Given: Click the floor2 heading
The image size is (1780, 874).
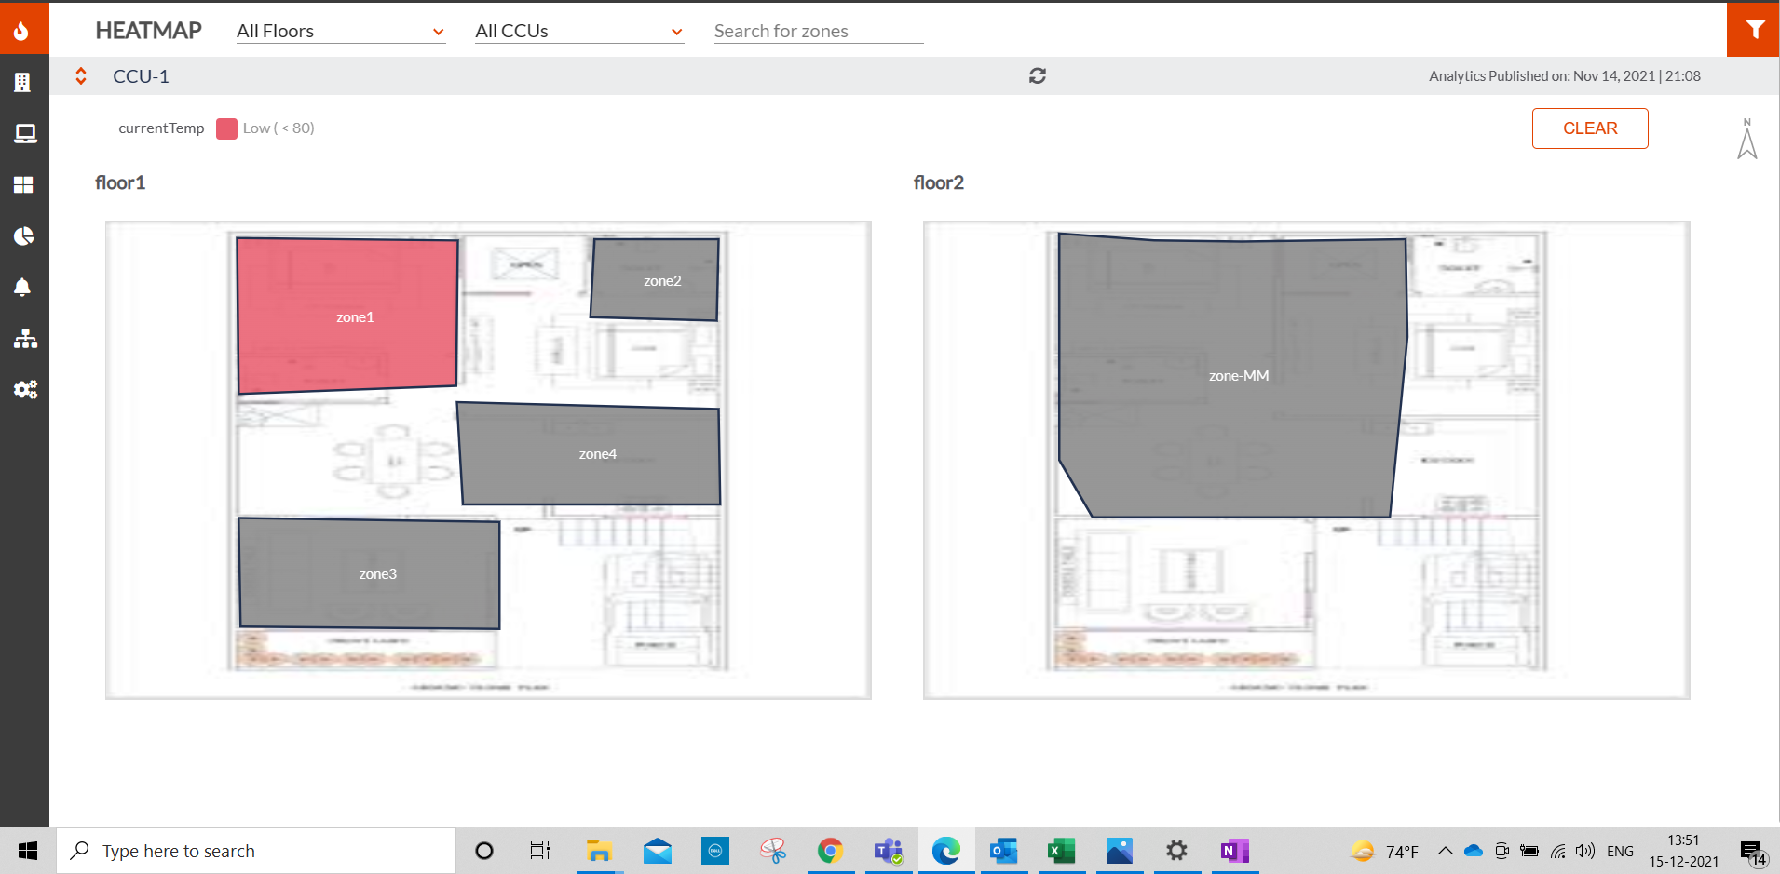Looking at the screenshot, I should (939, 182).
